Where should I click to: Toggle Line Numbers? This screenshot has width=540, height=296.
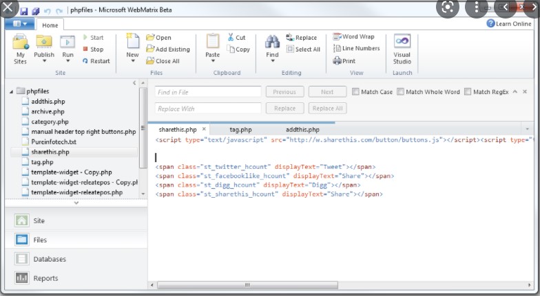click(x=357, y=48)
